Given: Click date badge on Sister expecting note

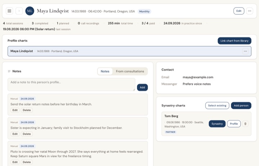Looking at the screenshot, I should pos(27,122).
